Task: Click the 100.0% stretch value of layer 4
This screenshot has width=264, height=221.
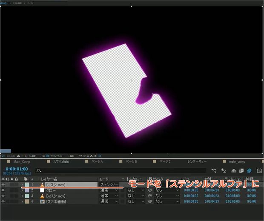Action: pyautogui.click(x=251, y=201)
